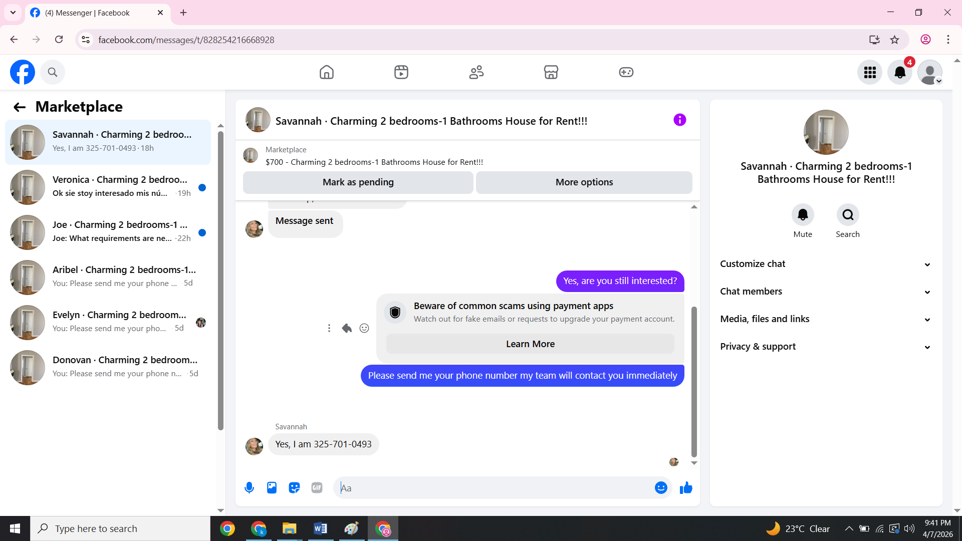Reply to the scam warning message

click(x=347, y=328)
